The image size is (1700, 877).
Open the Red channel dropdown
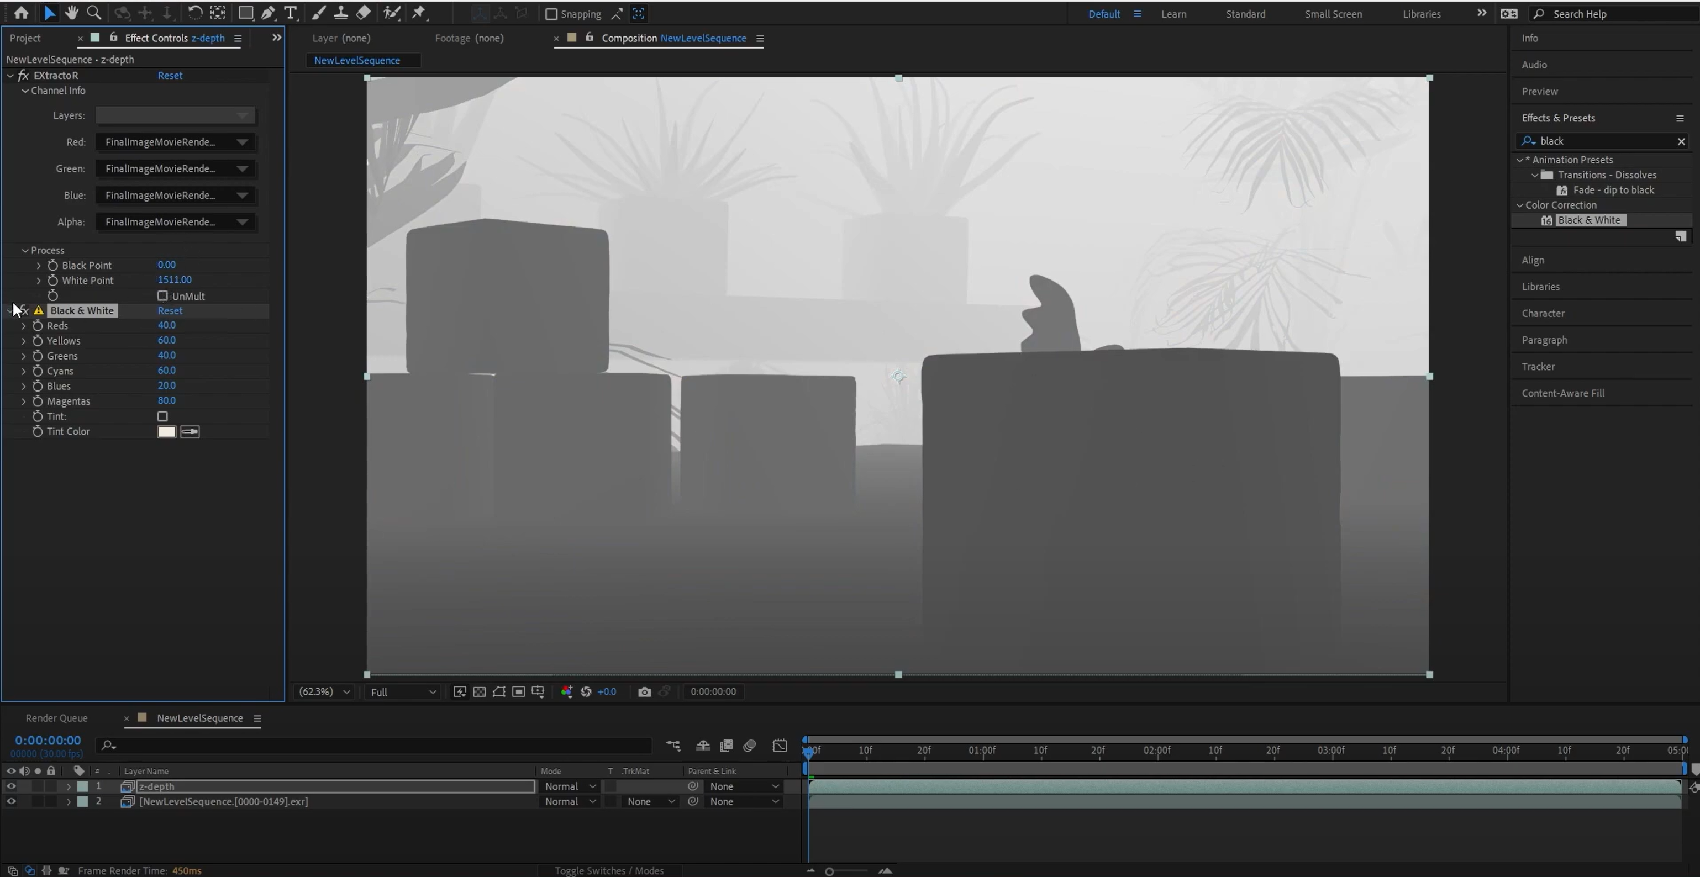pyautogui.click(x=176, y=142)
